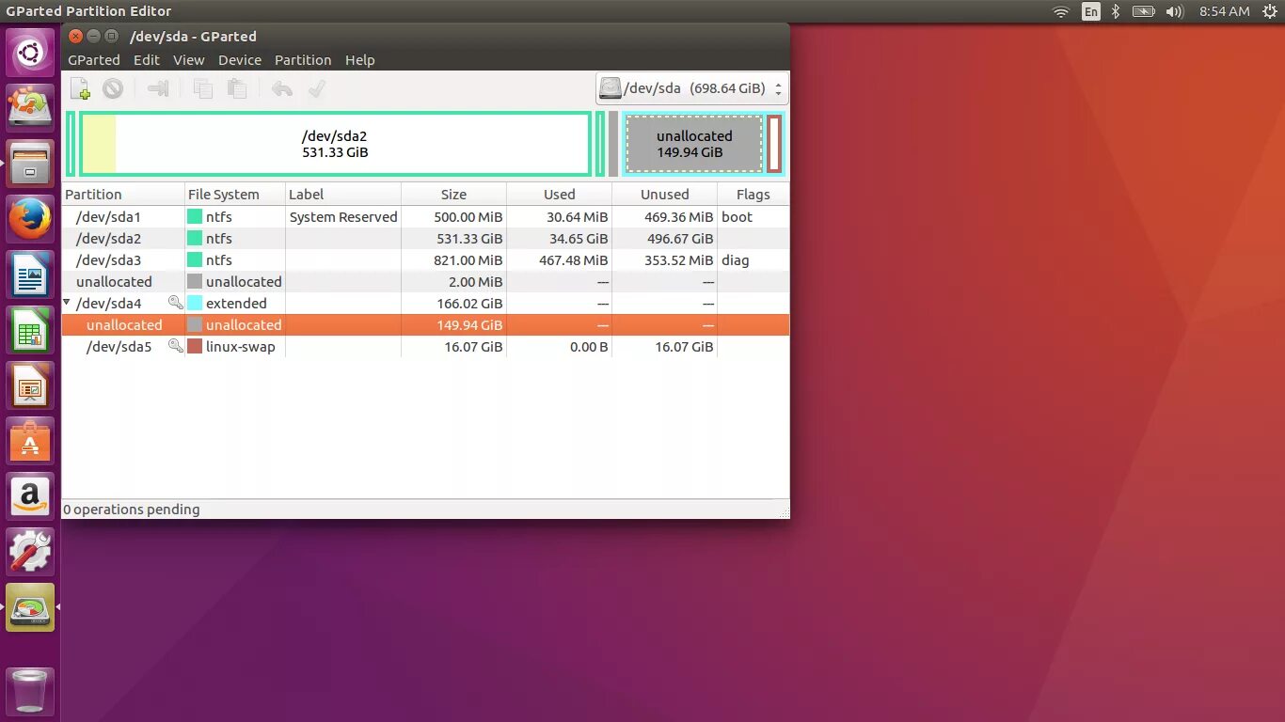Open Amazon from the launcher
The width and height of the screenshot is (1285, 722).
(31, 496)
